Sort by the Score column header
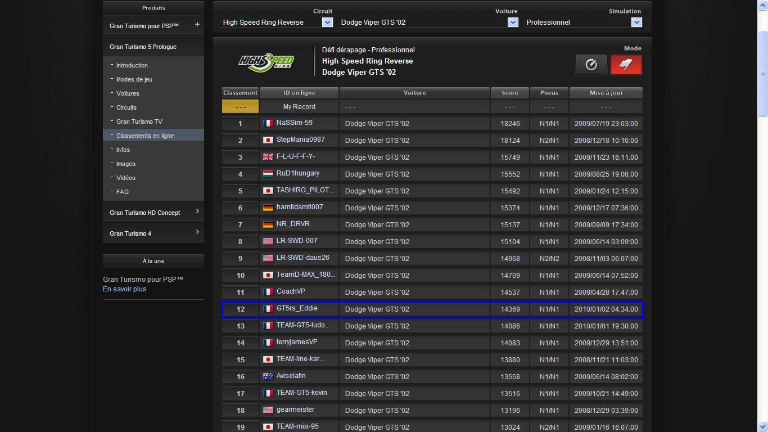768x432 pixels. pyautogui.click(x=509, y=93)
